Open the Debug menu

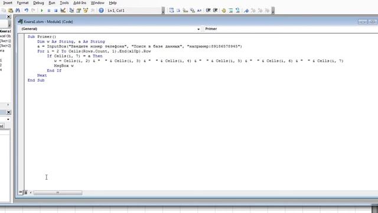(x=38, y=3)
